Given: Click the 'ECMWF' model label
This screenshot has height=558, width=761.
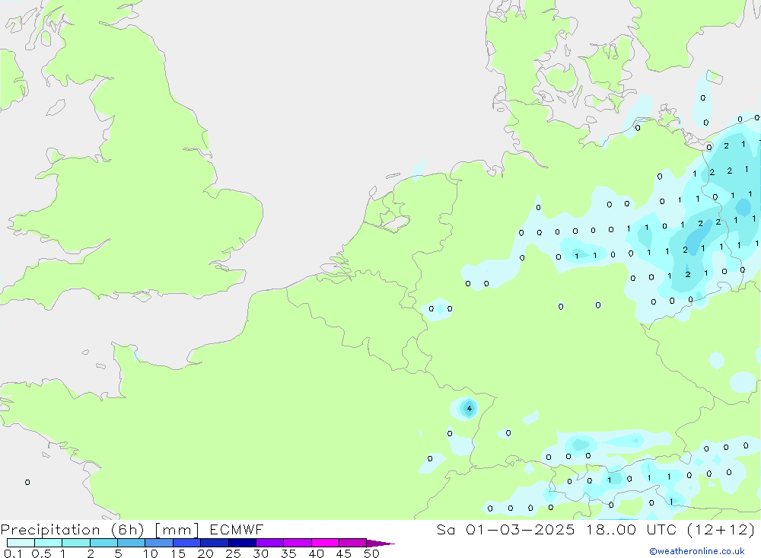Looking at the screenshot, I should point(237,530).
